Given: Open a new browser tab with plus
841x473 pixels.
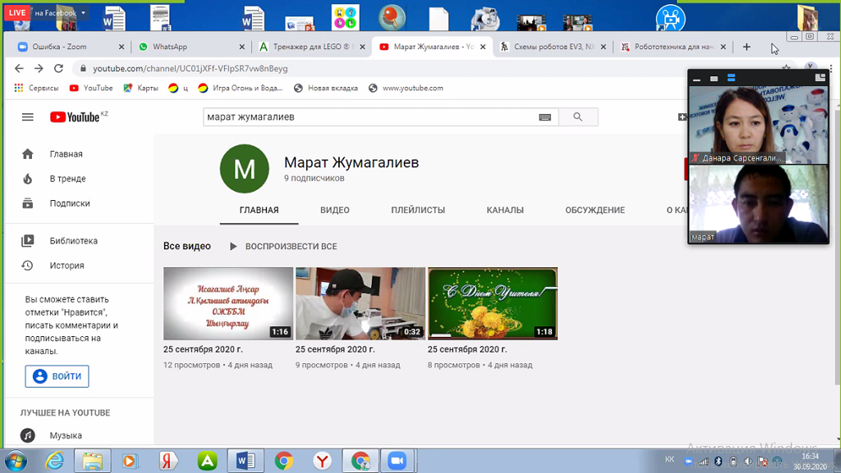Looking at the screenshot, I should 747,47.
